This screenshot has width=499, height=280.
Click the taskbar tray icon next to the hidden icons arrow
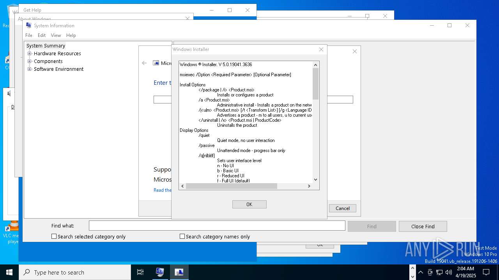click(x=430, y=272)
